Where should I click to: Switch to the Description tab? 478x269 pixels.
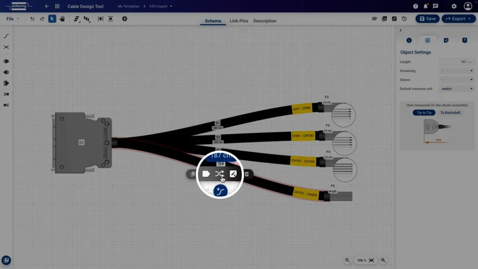click(x=265, y=21)
